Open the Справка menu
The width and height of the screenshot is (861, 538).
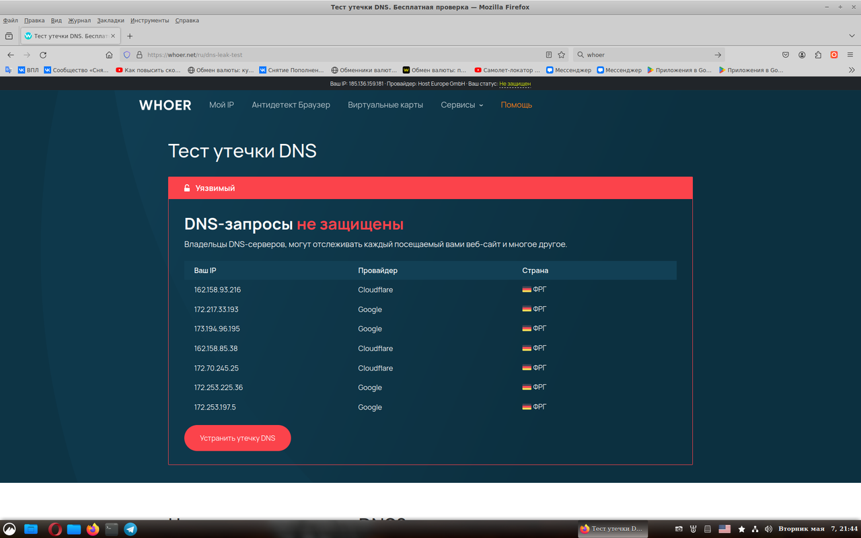point(187,20)
